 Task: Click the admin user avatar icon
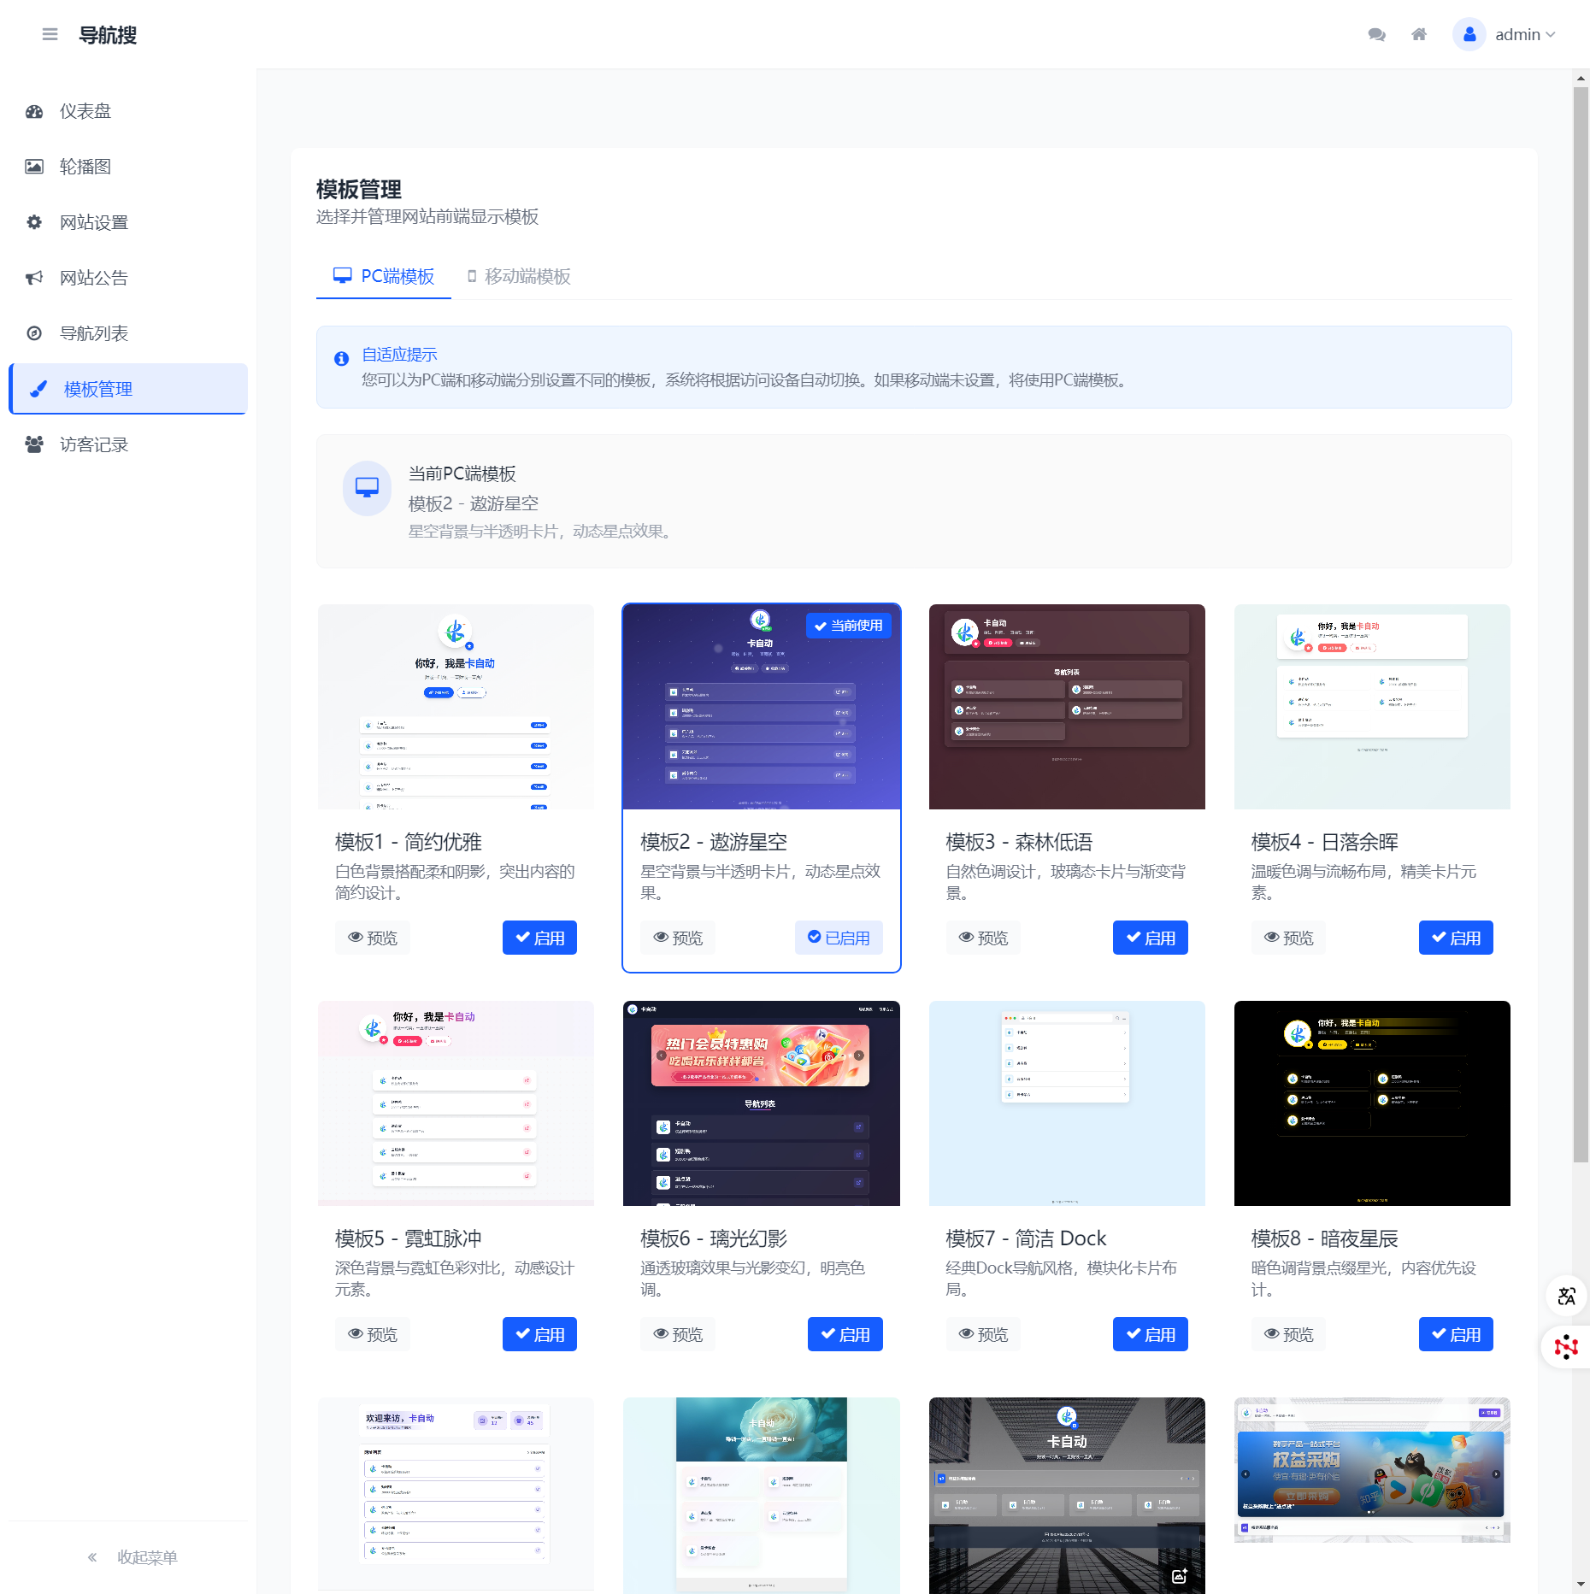coord(1469,34)
